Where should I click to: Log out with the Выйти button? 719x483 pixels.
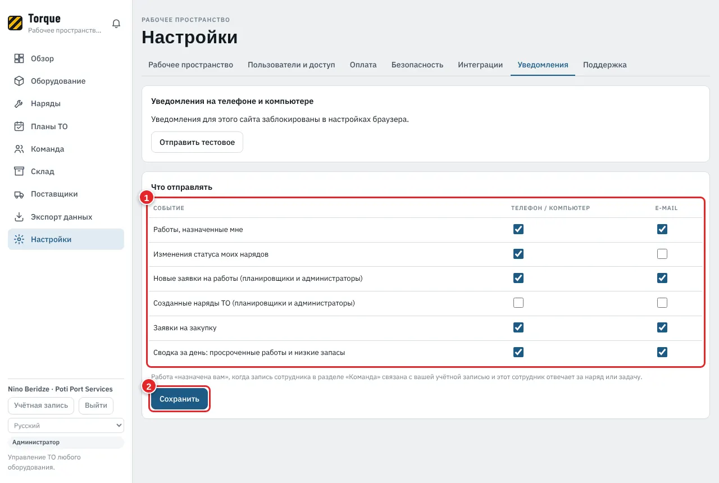(96, 405)
